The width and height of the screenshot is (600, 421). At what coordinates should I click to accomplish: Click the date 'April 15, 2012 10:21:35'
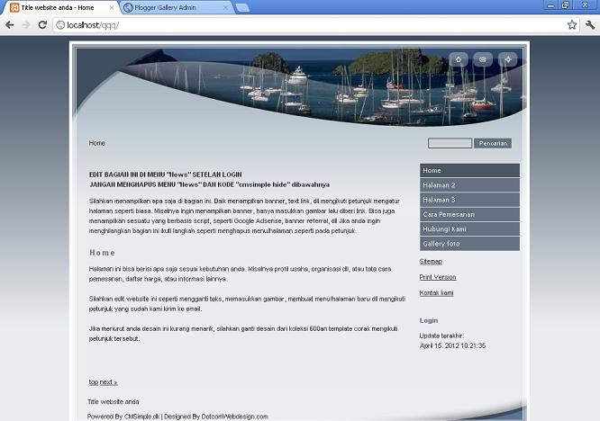pyautogui.click(x=452, y=345)
